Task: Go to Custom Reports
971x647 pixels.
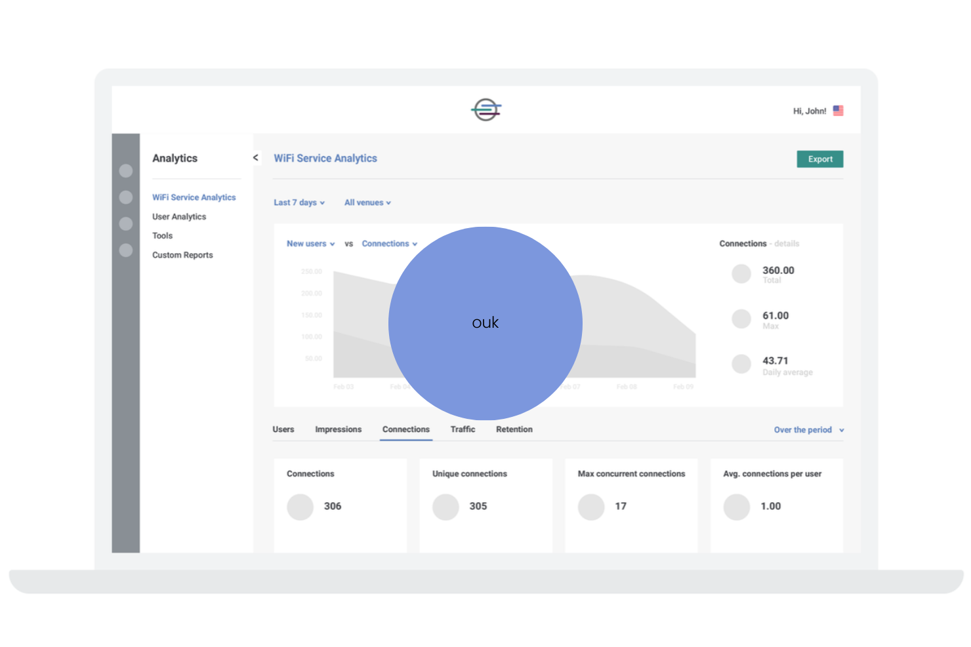Action: (182, 255)
